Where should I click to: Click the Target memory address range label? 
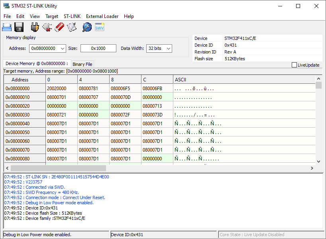click(x=61, y=71)
